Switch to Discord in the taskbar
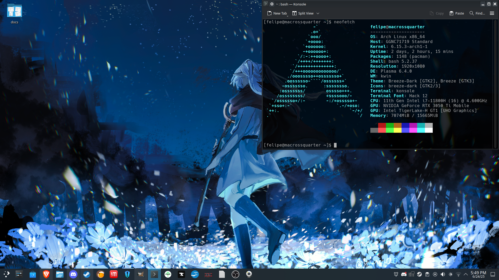The image size is (499, 280). [73, 274]
